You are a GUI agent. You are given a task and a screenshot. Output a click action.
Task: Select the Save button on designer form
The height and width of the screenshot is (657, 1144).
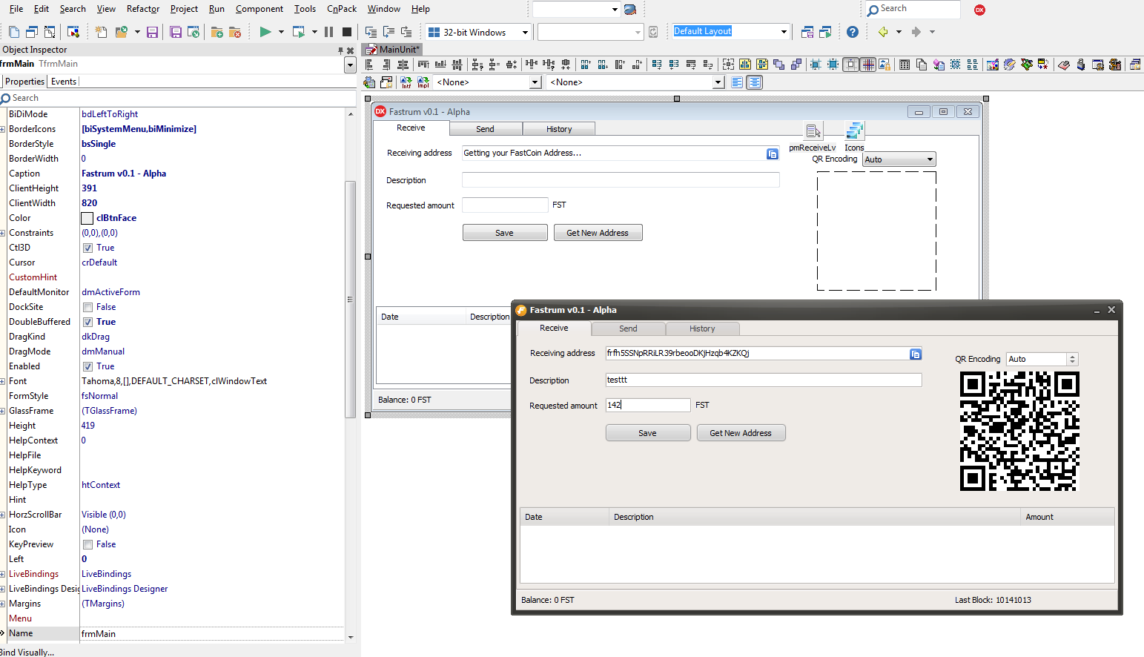pos(505,233)
